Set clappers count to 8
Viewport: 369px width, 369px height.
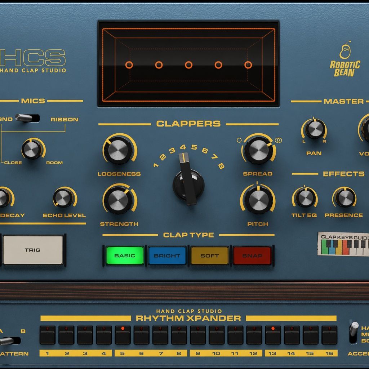(x=221, y=166)
